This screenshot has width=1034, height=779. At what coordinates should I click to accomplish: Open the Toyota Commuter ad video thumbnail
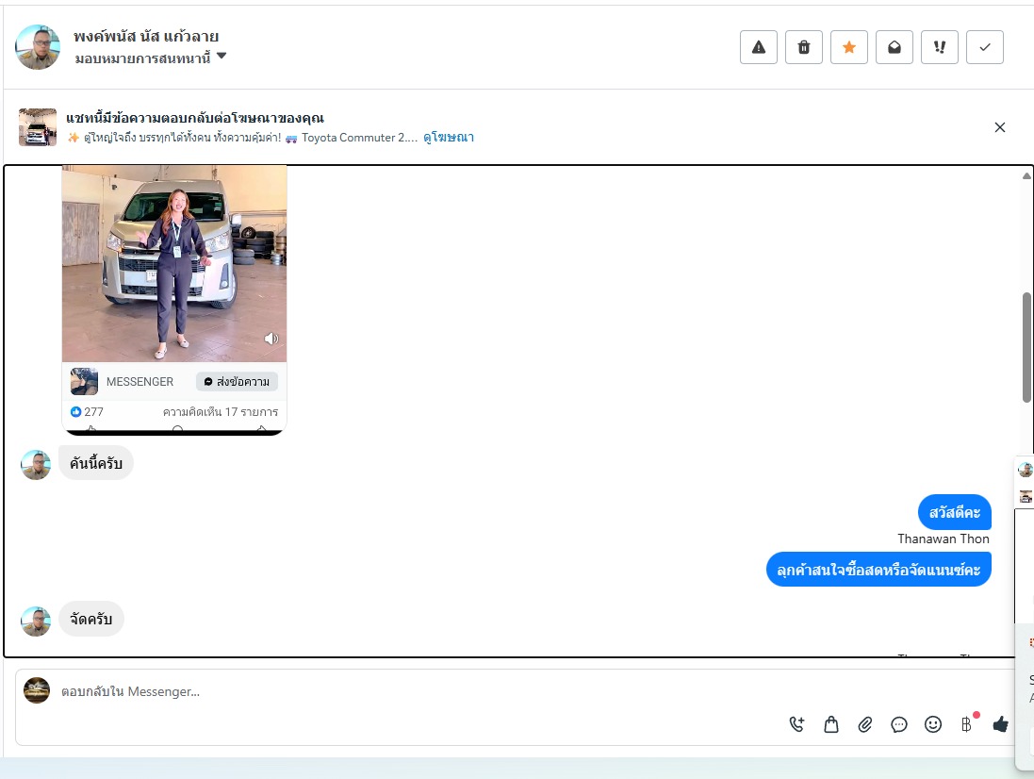(x=174, y=263)
